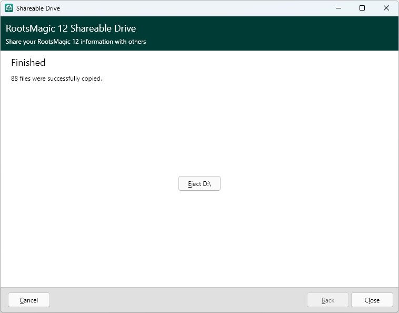Screen dimensions: 399x313
Task: Click the greyed-out Back button
Action: 328,300
